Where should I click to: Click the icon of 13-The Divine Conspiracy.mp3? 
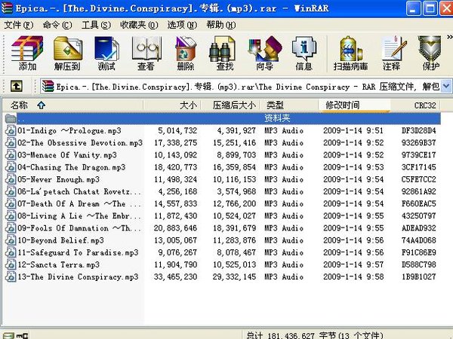(11, 276)
